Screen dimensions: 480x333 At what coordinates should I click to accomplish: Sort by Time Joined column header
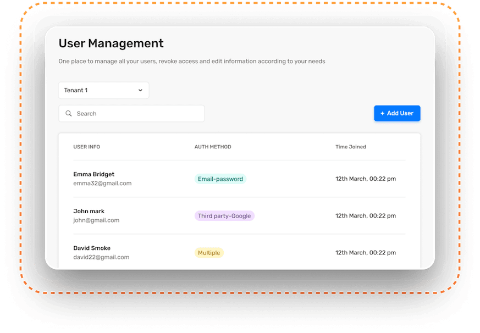pyautogui.click(x=351, y=147)
